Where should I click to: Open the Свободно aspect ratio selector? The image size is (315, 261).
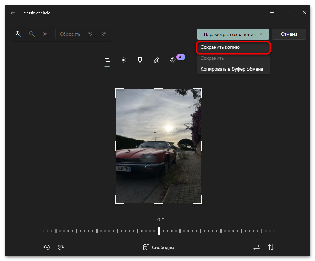[159, 247]
